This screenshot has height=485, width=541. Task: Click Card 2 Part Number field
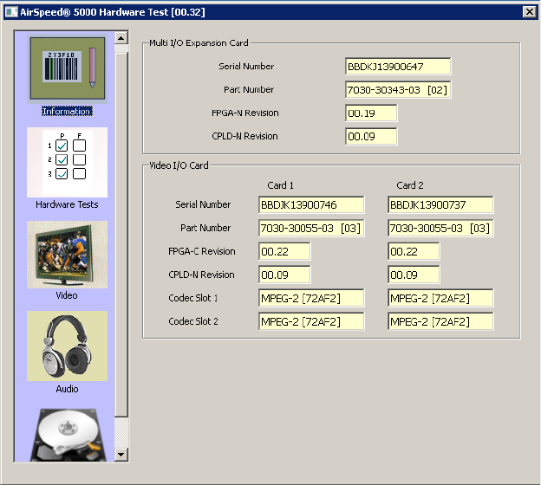[x=440, y=228]
